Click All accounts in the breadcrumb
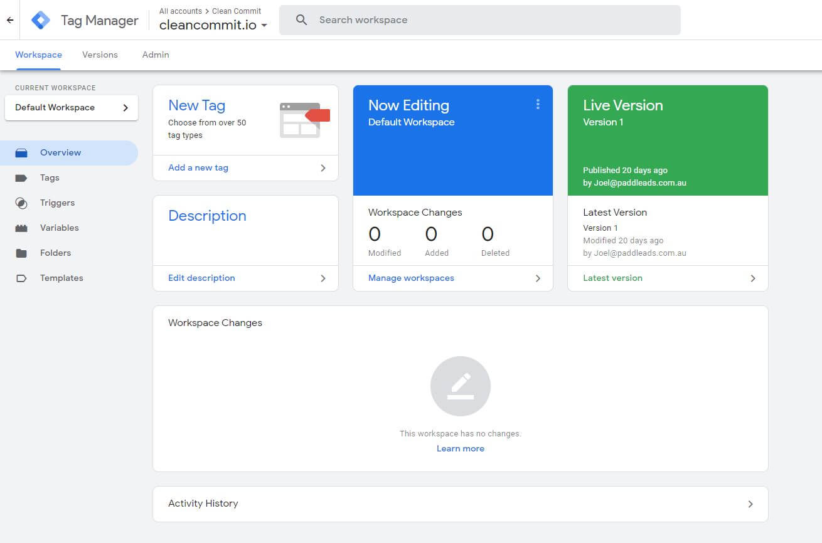The width and height of the screenshot is (822, 543). (181, 11)
